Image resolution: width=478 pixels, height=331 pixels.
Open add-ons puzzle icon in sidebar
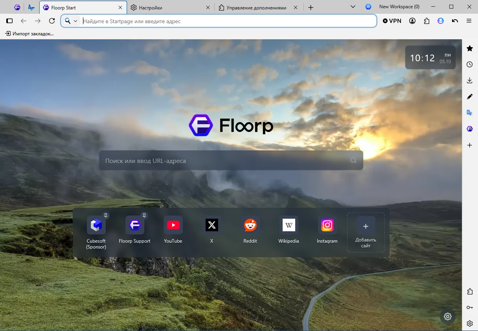point(470,291)
